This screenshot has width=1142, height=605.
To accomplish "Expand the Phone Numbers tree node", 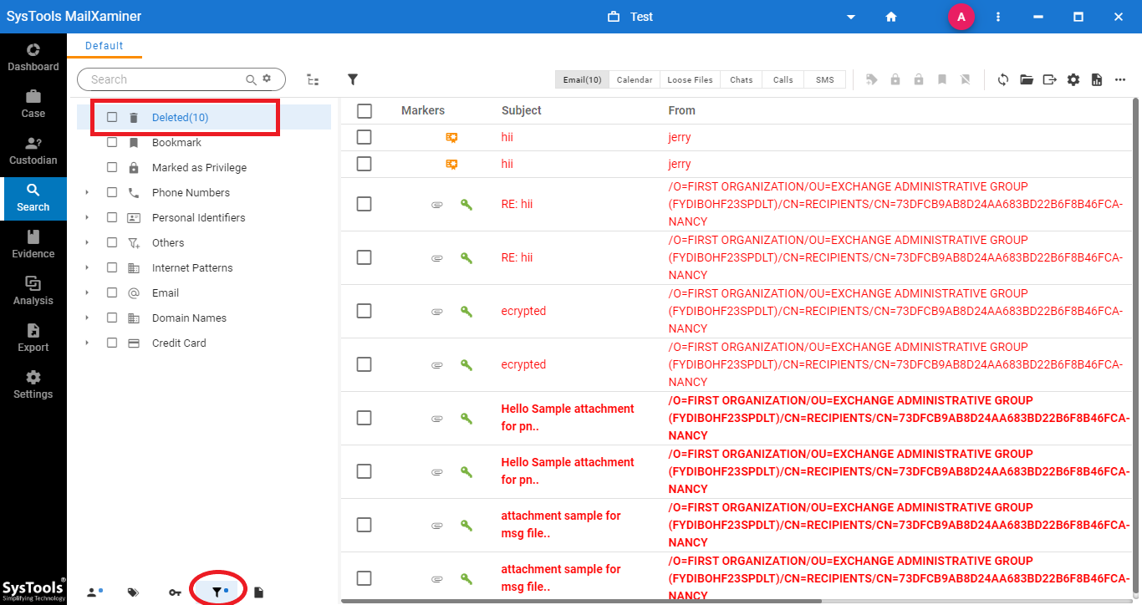I will point(87,193).
